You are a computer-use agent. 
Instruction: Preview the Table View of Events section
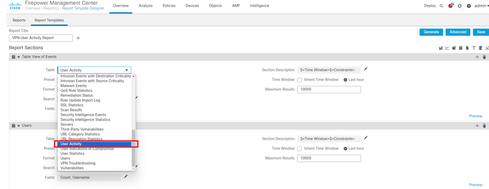coord(476,116)
